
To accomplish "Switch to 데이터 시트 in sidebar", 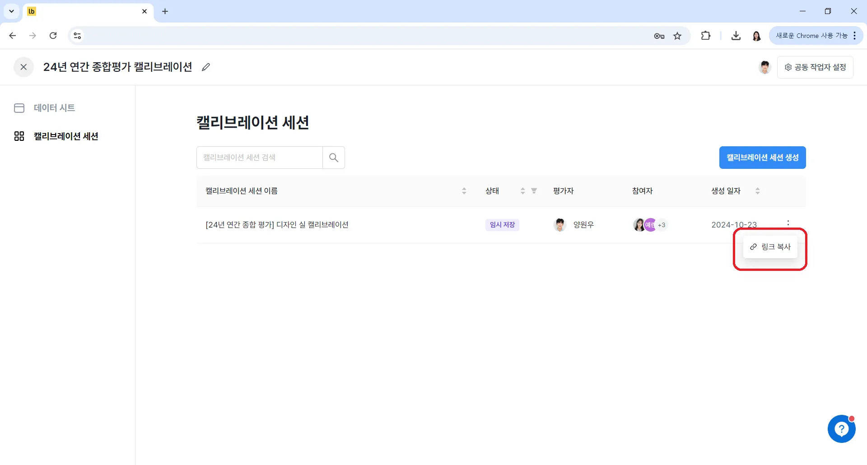I will coord(54,108).
